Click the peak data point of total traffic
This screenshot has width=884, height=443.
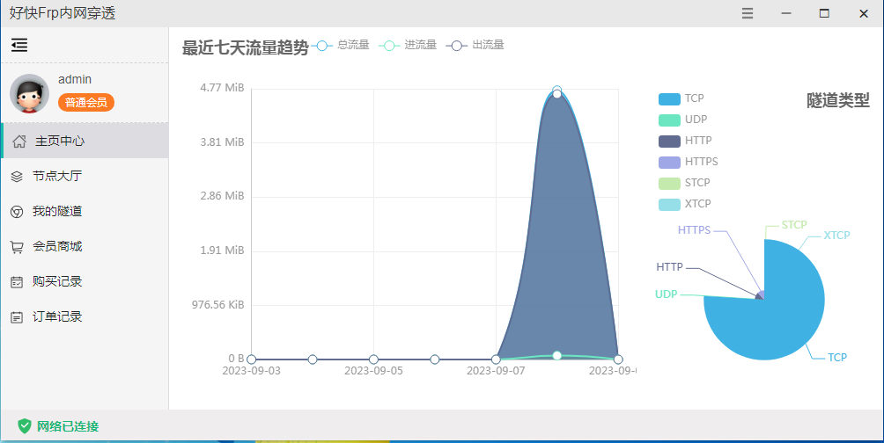557,90
